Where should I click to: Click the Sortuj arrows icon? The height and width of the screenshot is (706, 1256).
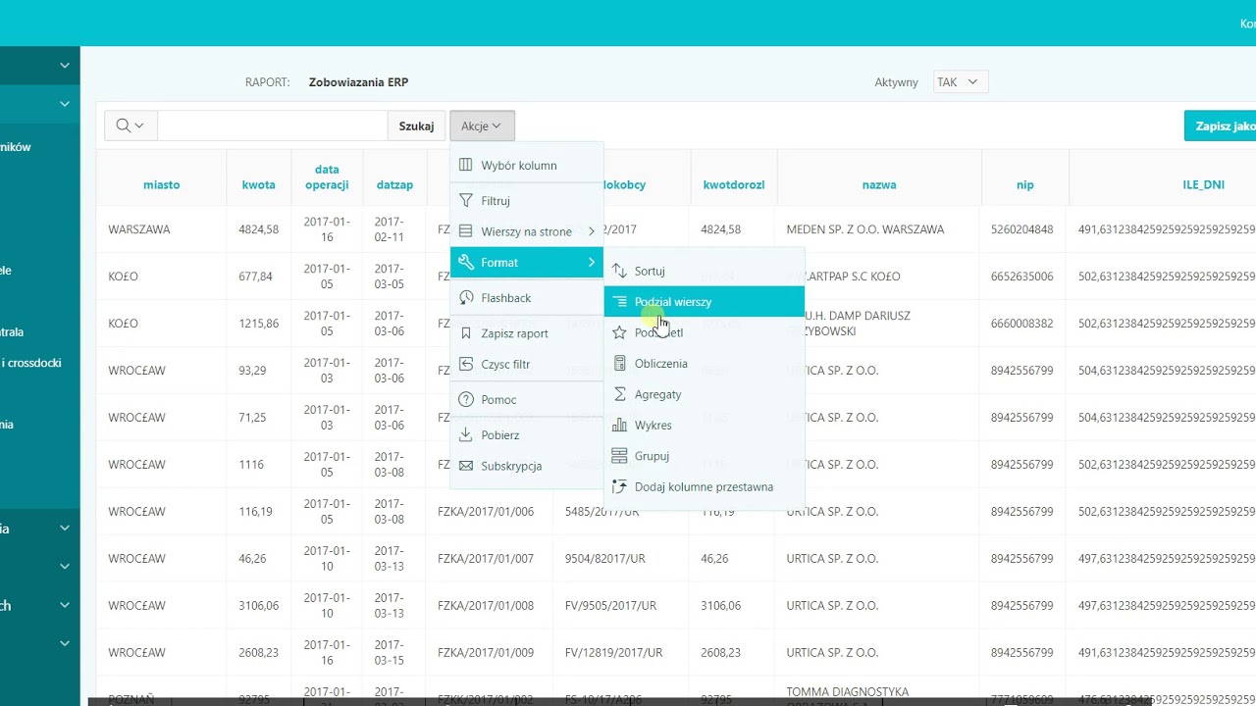(619, 271)
